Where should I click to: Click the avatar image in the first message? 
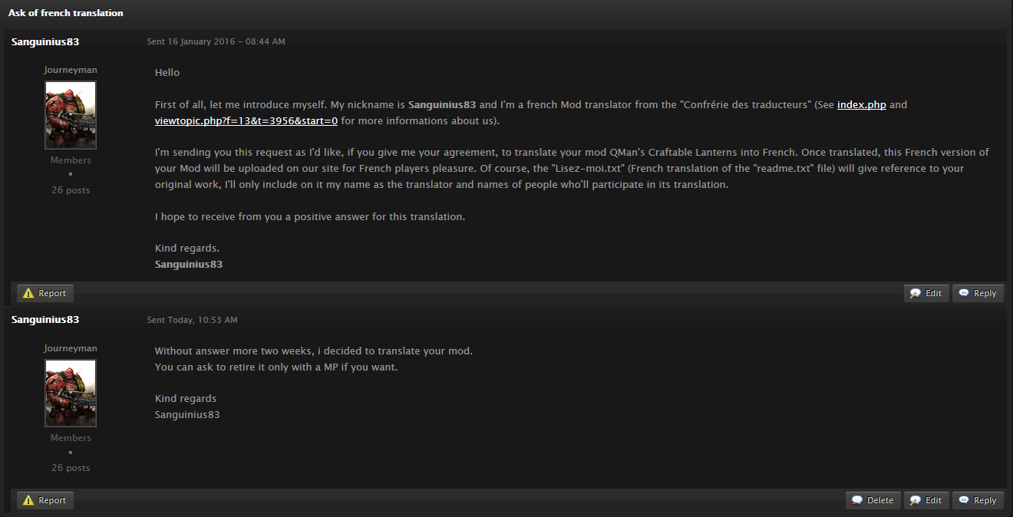[71, 115]
